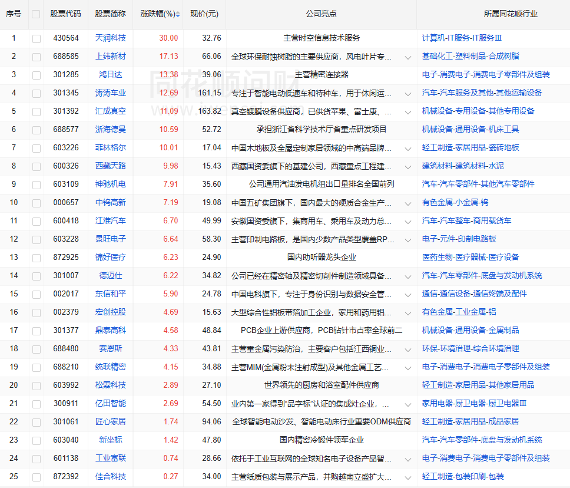
Task: Click highlight text 国内助听器龙头企业
Action: point(322,258)
